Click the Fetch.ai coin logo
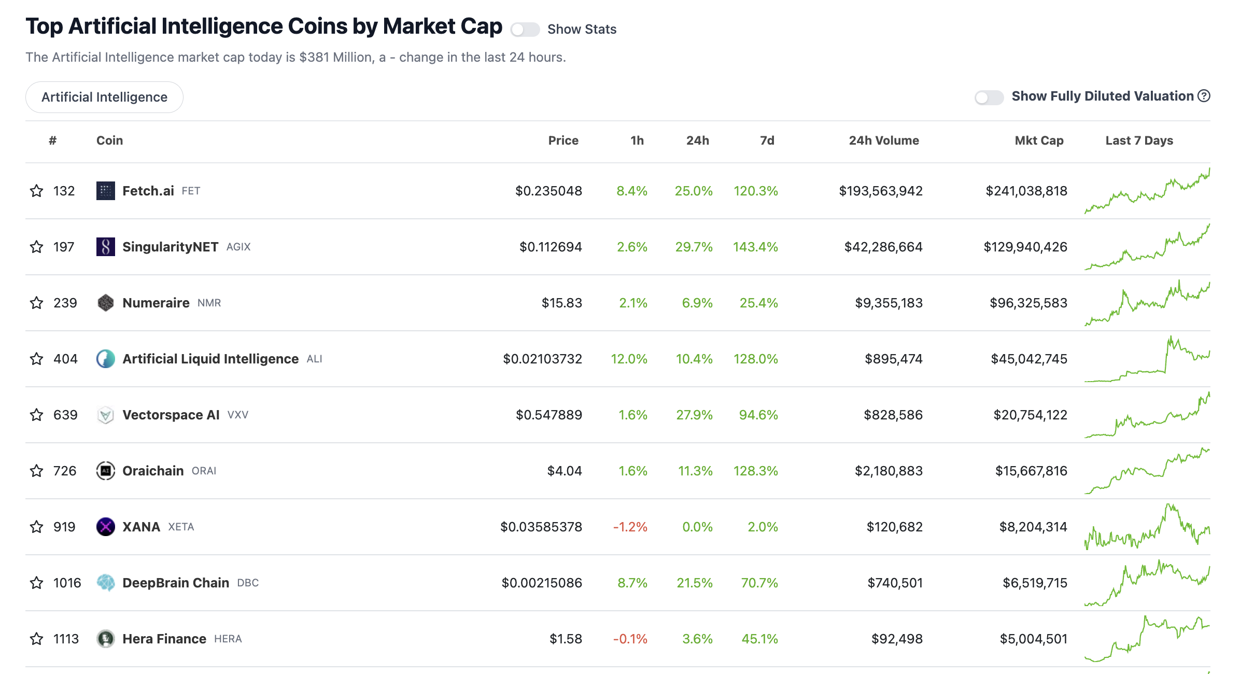 (x=106, y=191)
